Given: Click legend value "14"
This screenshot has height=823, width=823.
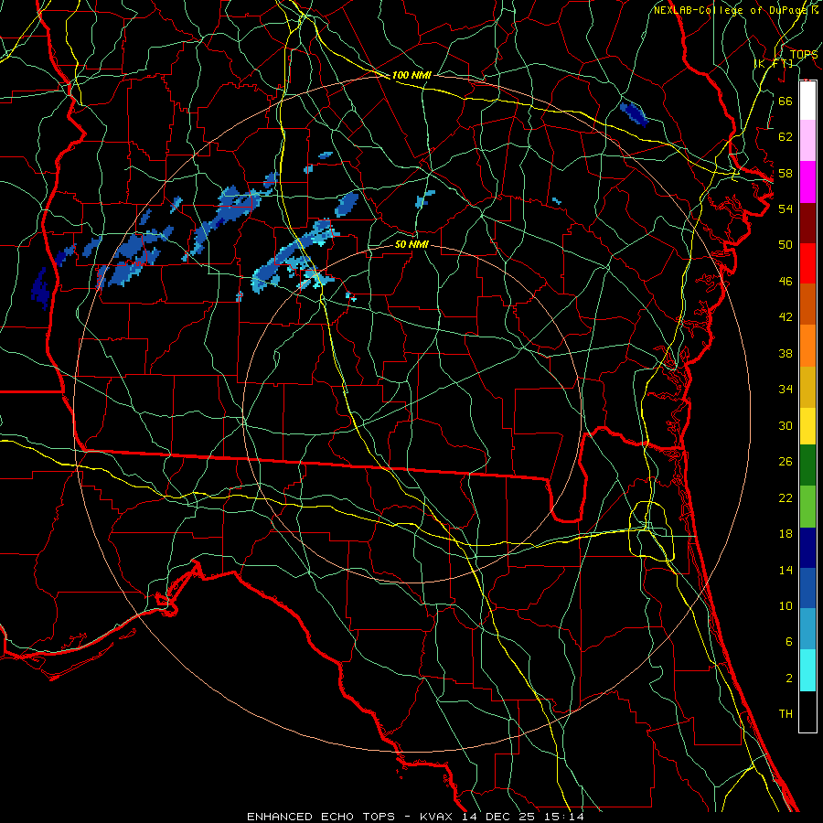Looking at the screenshot, I should pos(786,570).
